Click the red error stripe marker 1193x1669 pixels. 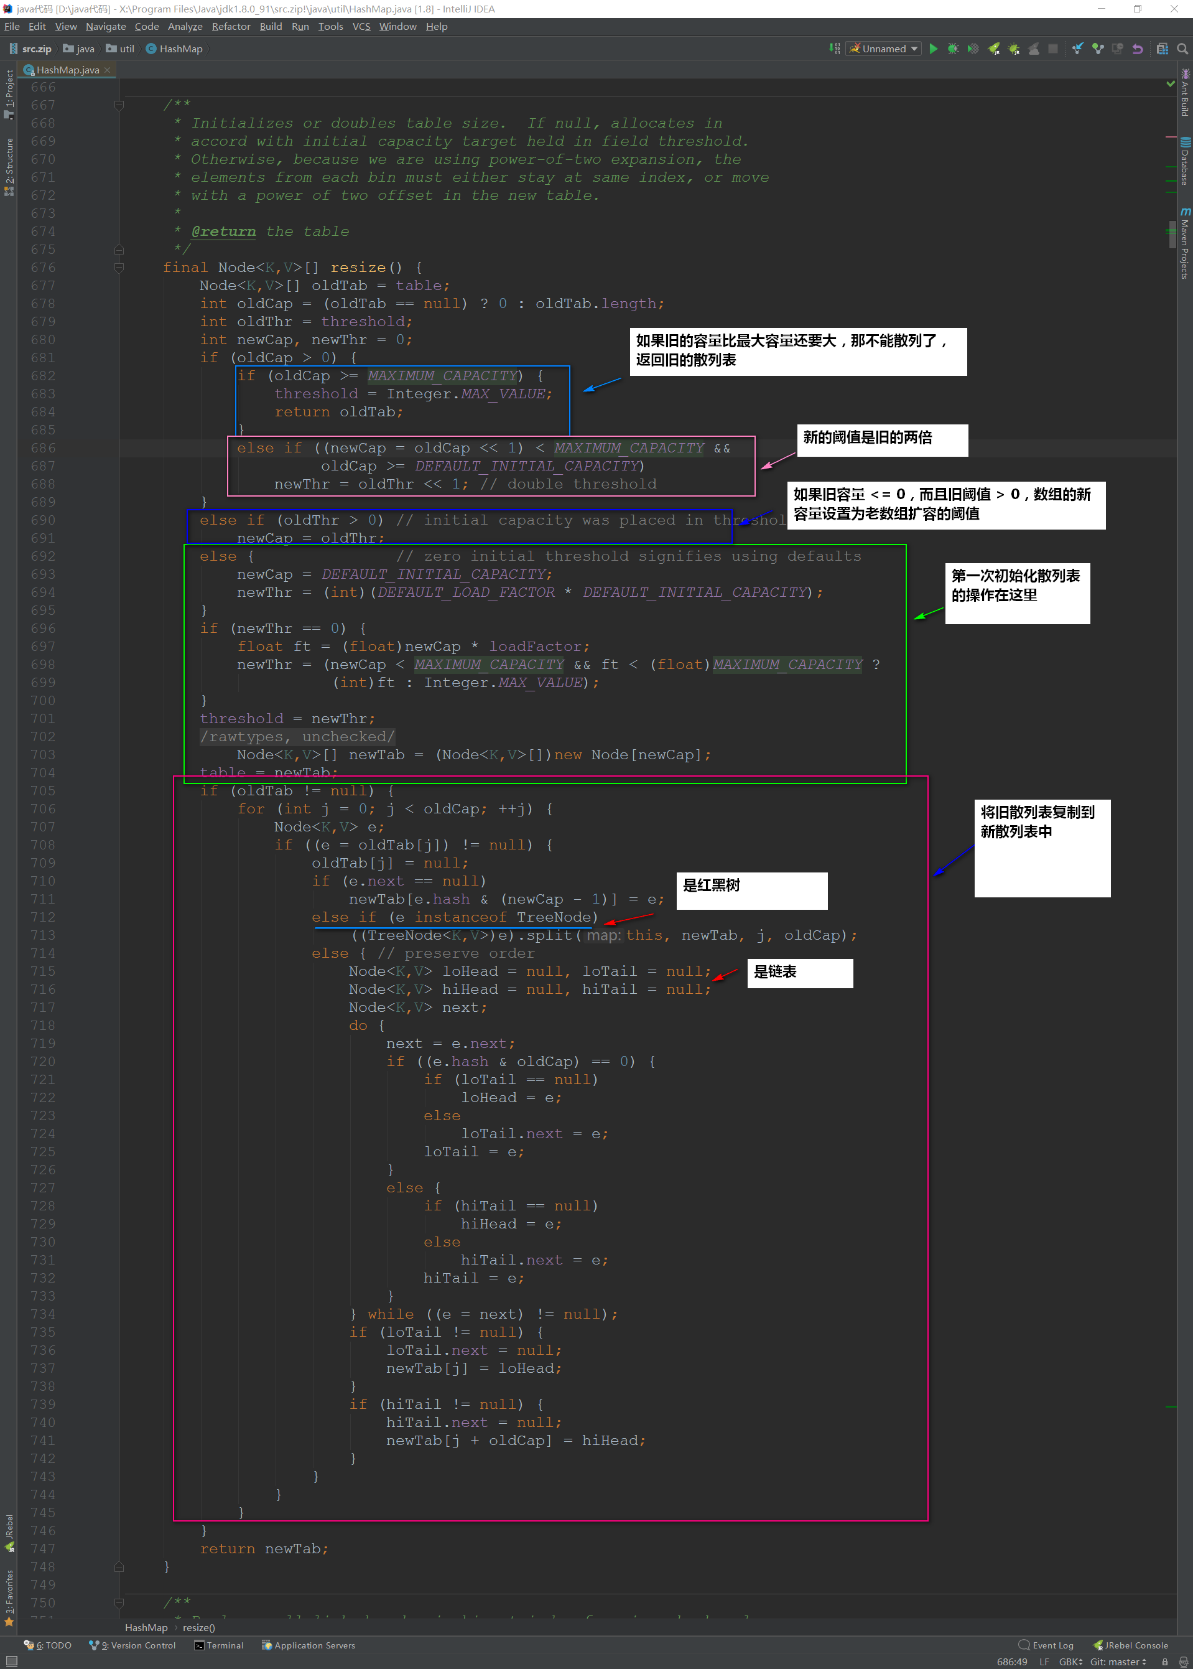pyautogui.click(x=1171, y=138)
